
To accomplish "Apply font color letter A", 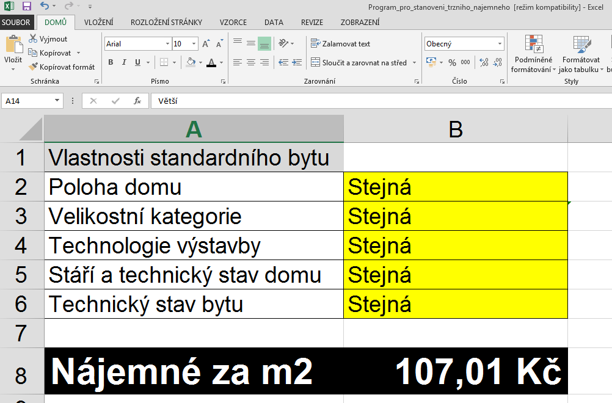I will [211, 62].
